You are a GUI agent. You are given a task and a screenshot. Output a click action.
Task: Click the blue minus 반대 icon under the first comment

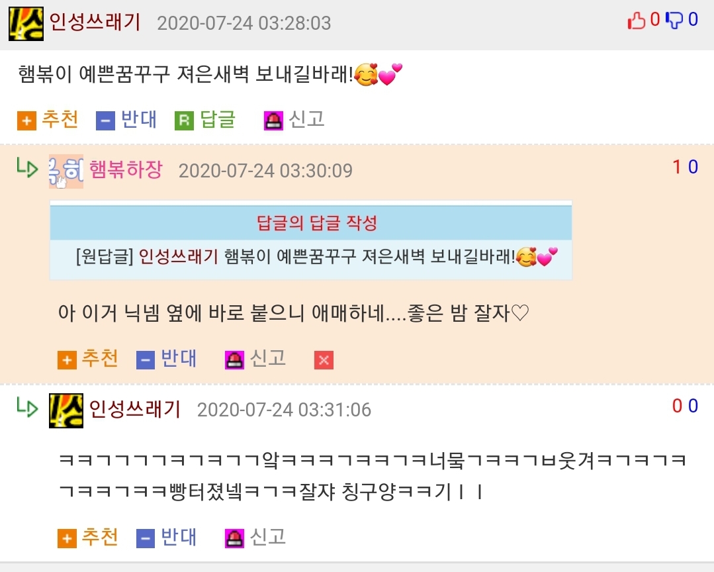coord(105,120)
